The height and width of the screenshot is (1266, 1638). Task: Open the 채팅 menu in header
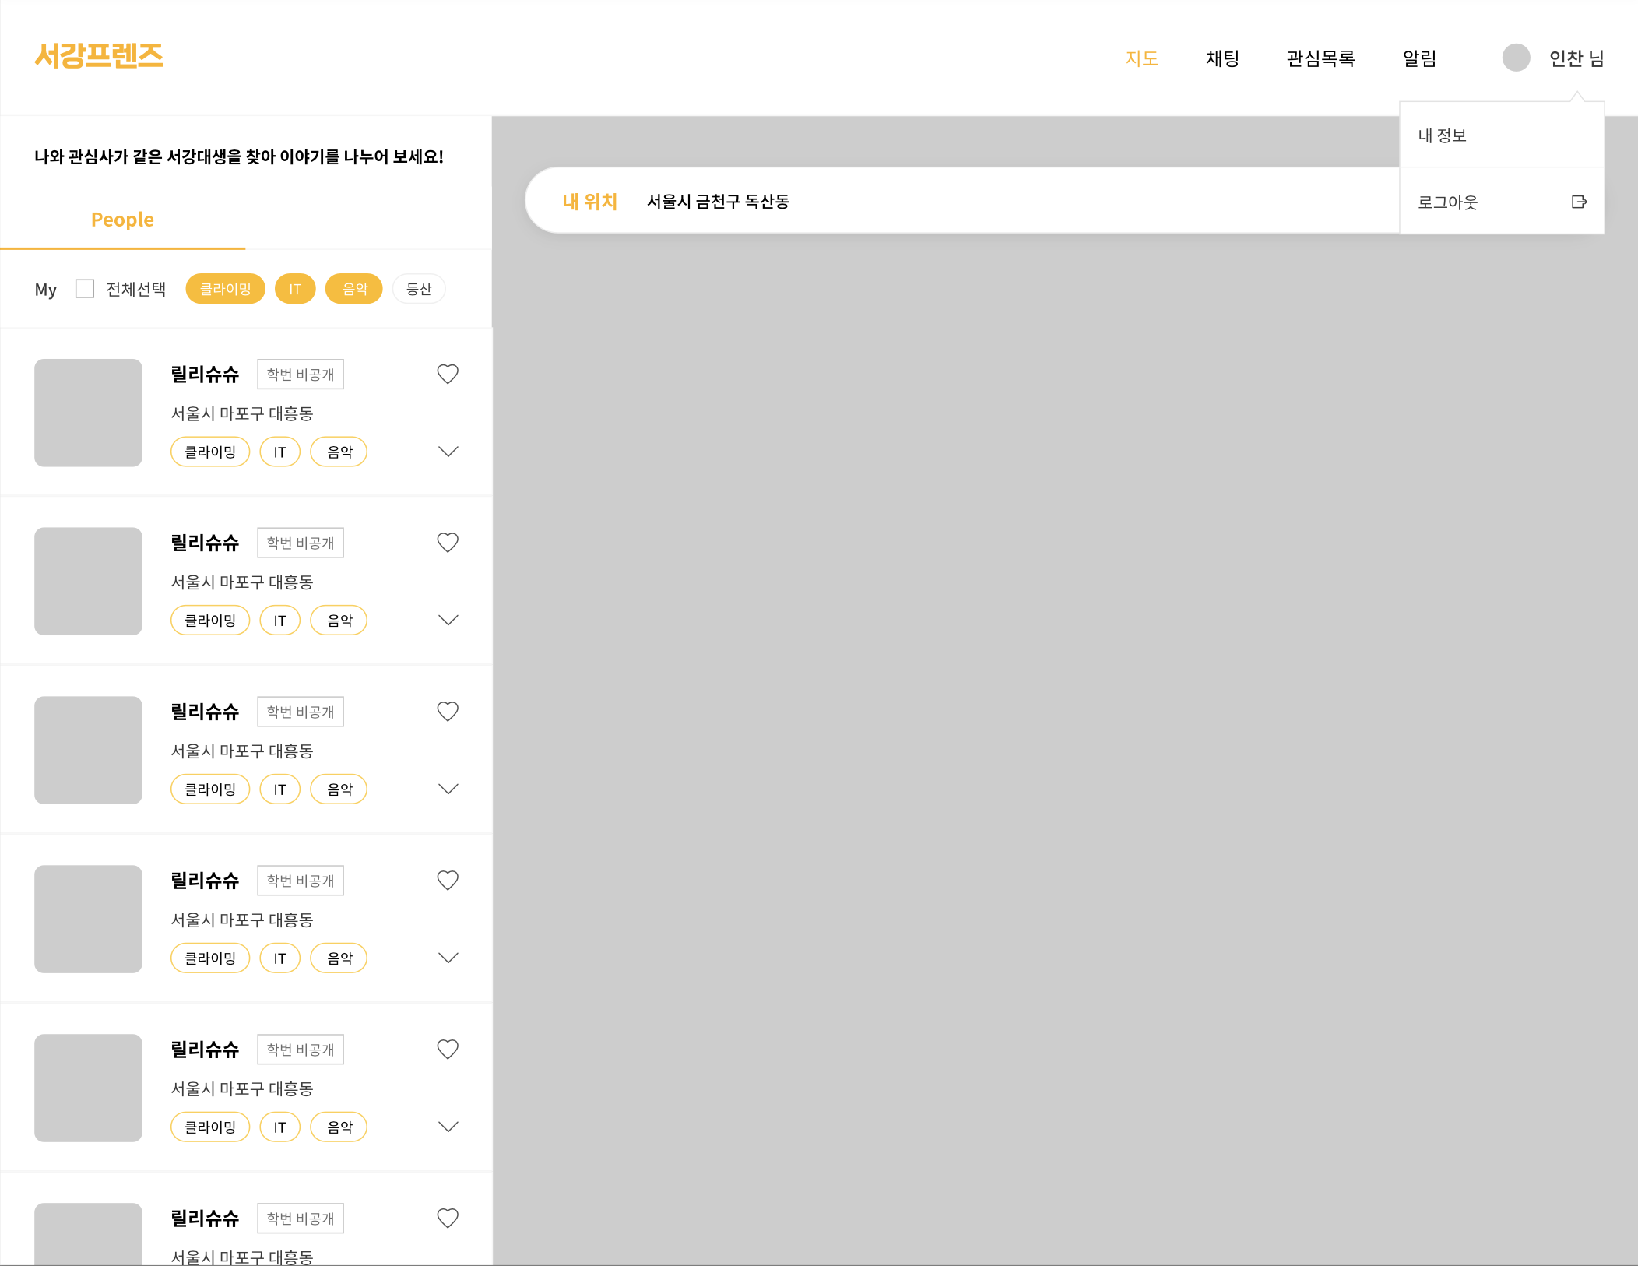pyautogui.click(x=1222, y=58)
